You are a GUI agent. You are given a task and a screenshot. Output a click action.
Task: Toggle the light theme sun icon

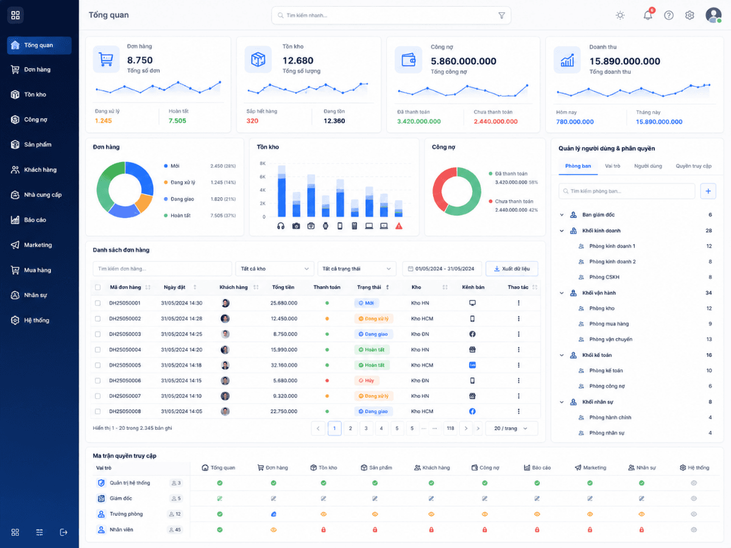tap(620, 15)
